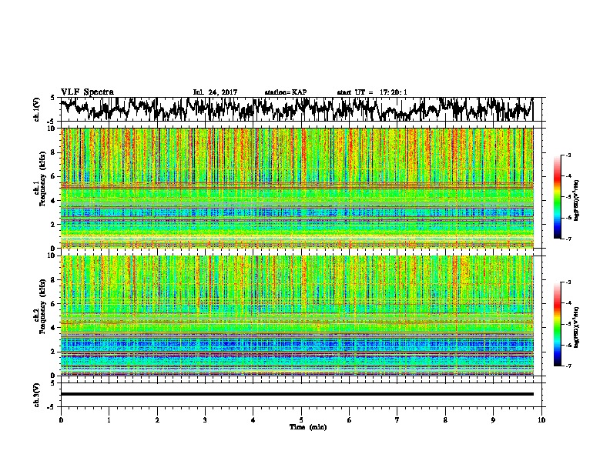Click the ch.2 color scale log(PSD) unit label
The image size is (610, 471).
(577, 327)
